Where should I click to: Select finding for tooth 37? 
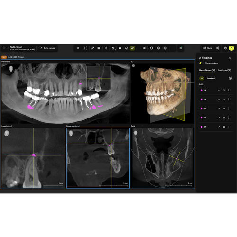point(203,109)
